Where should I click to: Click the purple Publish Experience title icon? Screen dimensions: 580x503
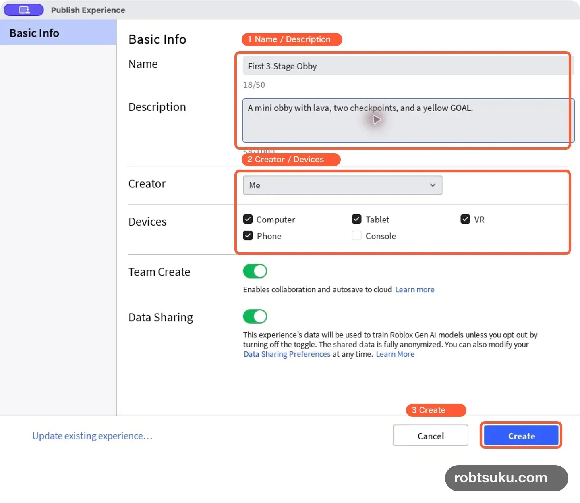24,10
